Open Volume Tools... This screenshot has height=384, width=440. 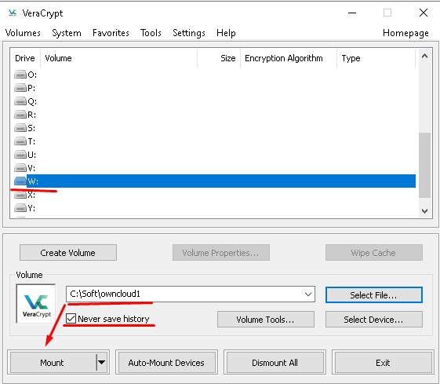[x=265, y=320]
